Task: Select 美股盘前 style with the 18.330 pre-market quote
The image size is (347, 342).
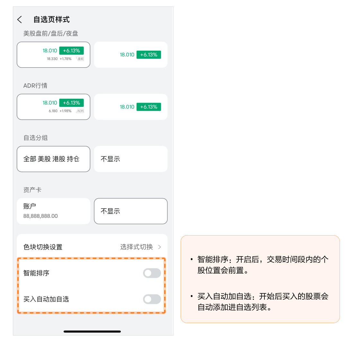Action: tap(53, 55)
